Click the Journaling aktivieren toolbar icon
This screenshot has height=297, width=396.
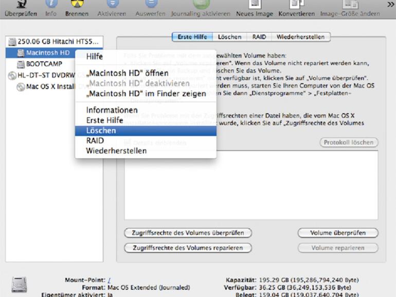[x=201, y=4]
